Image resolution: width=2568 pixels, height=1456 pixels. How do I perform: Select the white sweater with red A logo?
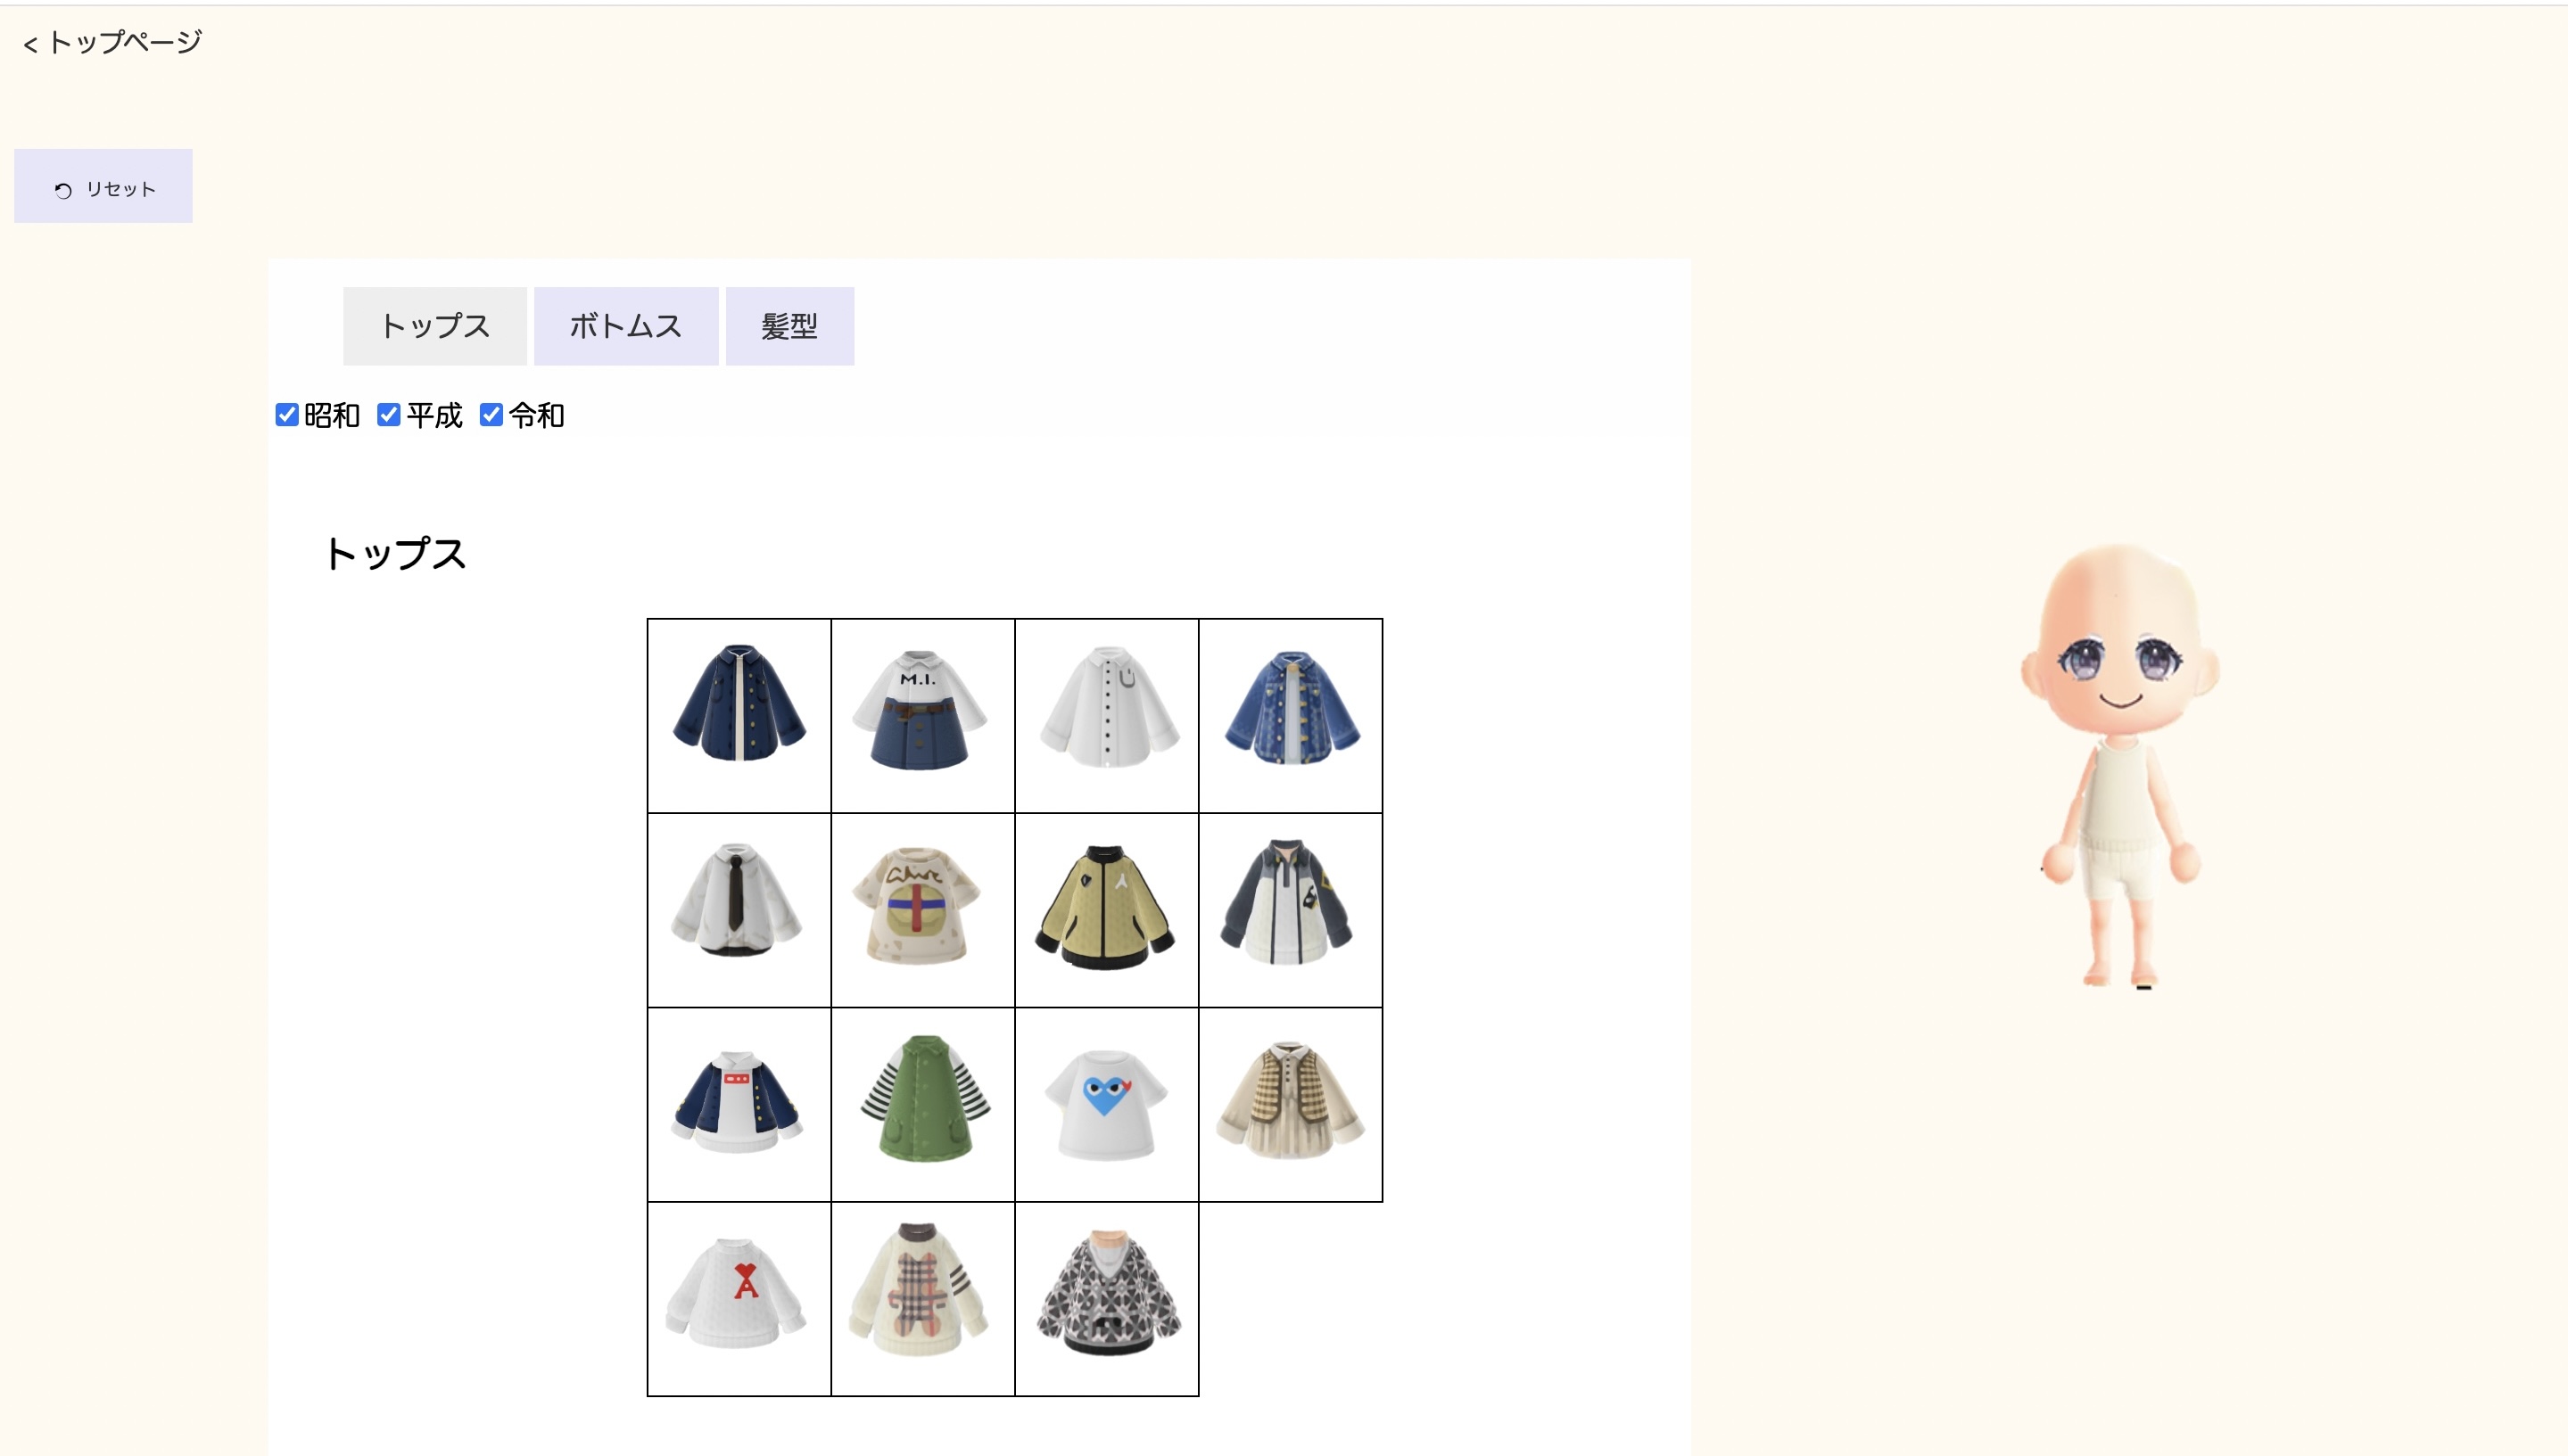[x=739, y=1298]
